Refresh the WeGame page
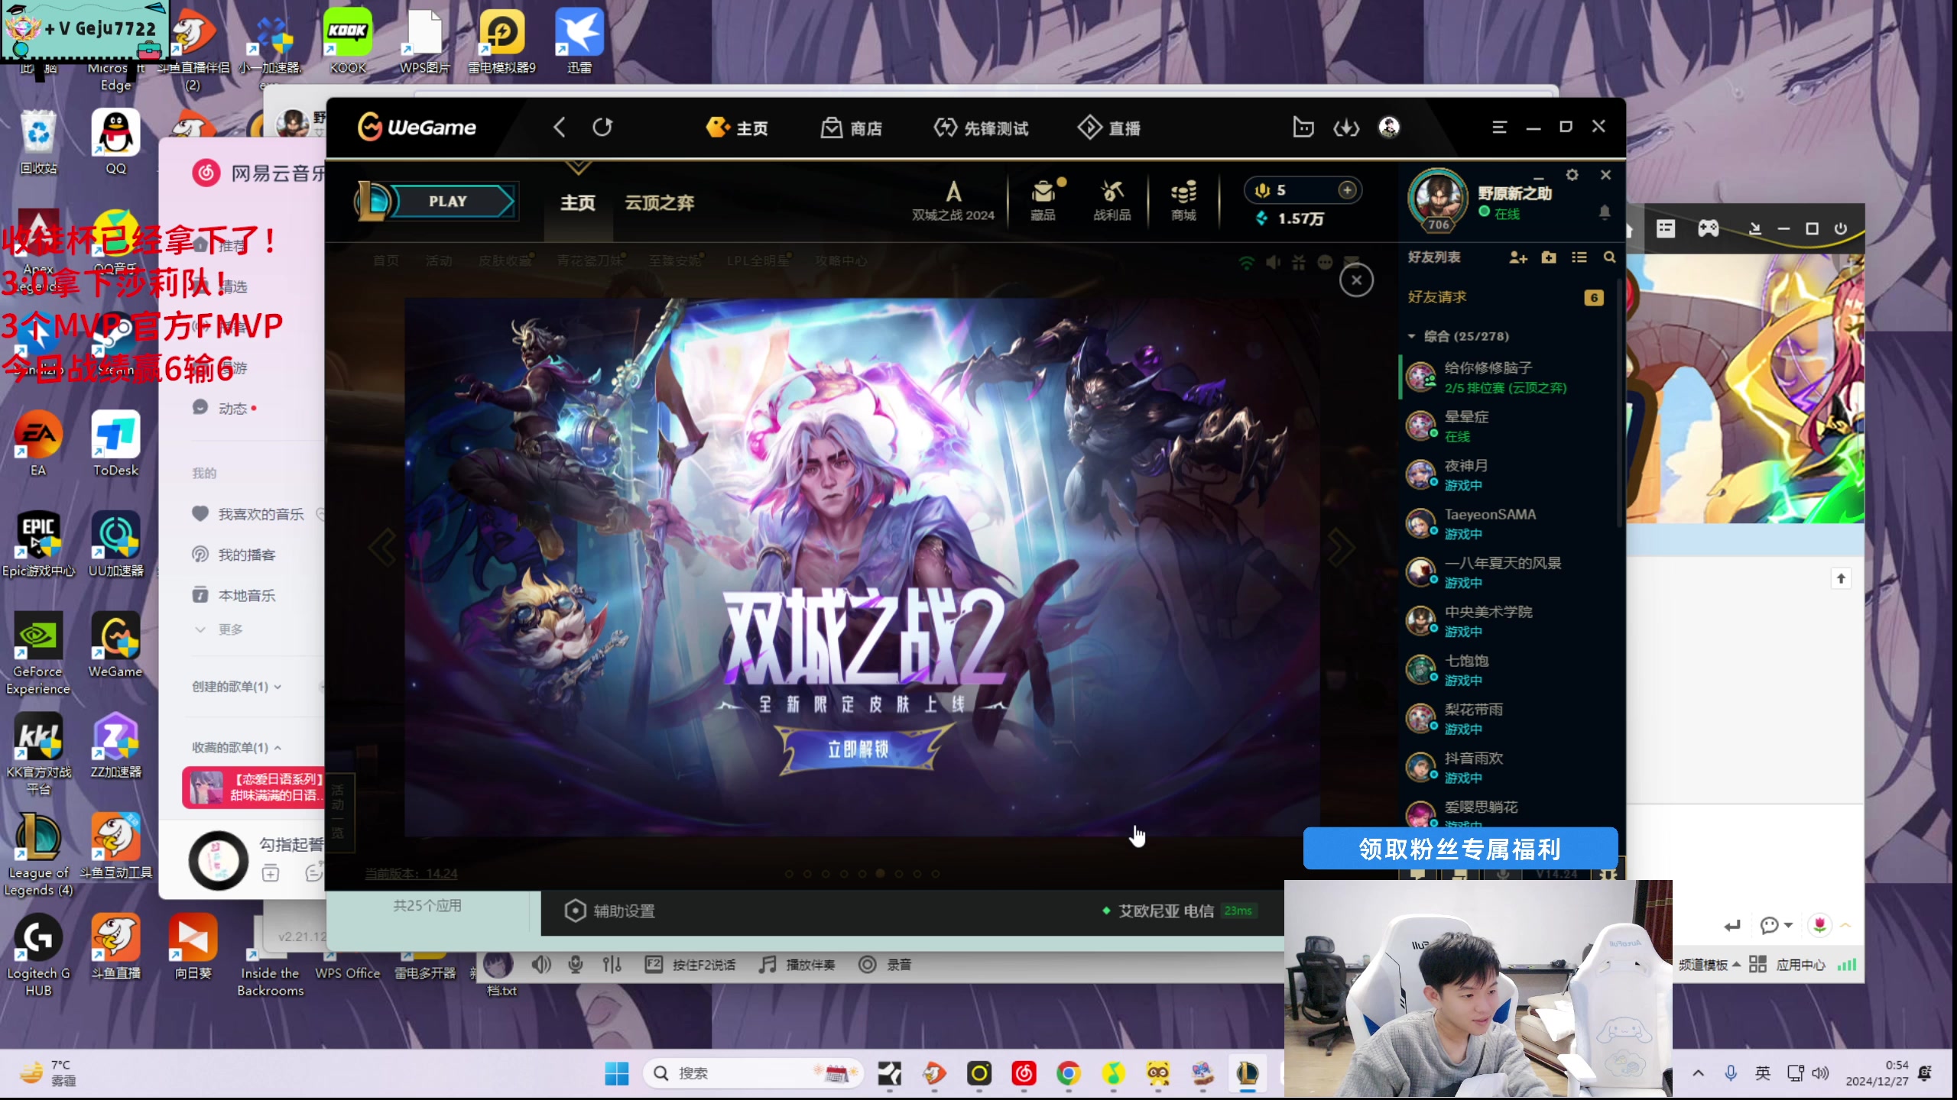Screen dimensions: 1957x1100 point(602,128)
